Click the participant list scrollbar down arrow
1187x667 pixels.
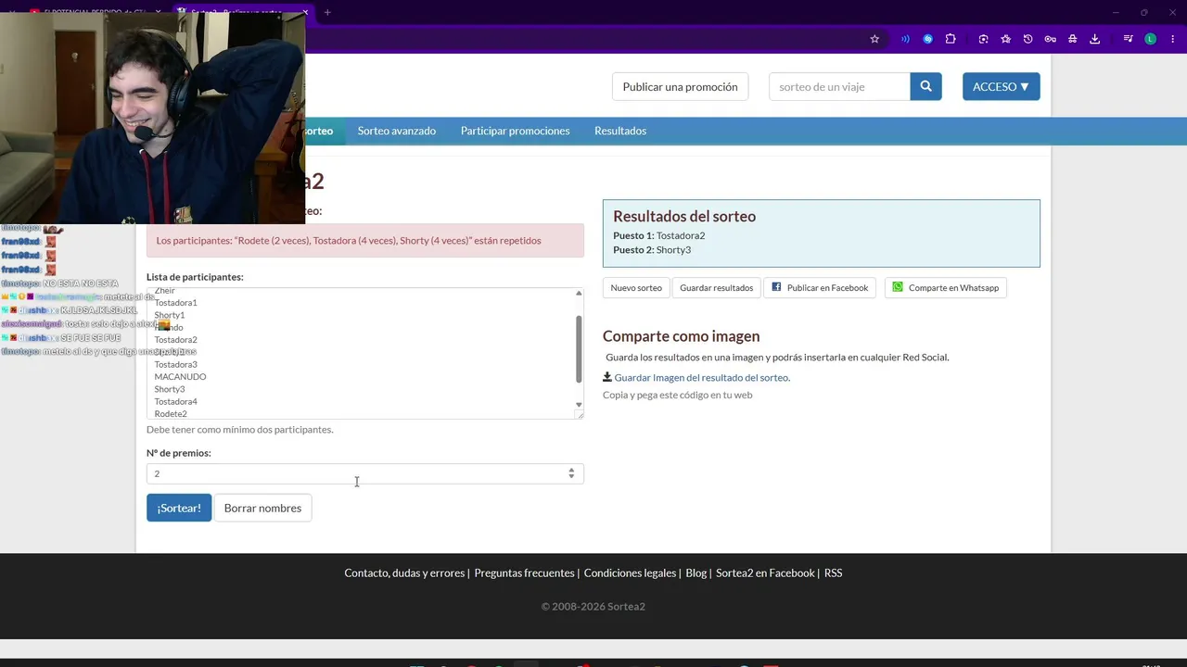[579, 405]
